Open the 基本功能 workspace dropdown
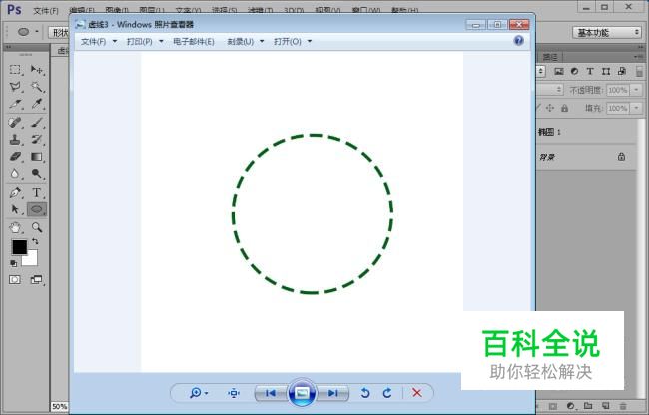 pos(607,32)
